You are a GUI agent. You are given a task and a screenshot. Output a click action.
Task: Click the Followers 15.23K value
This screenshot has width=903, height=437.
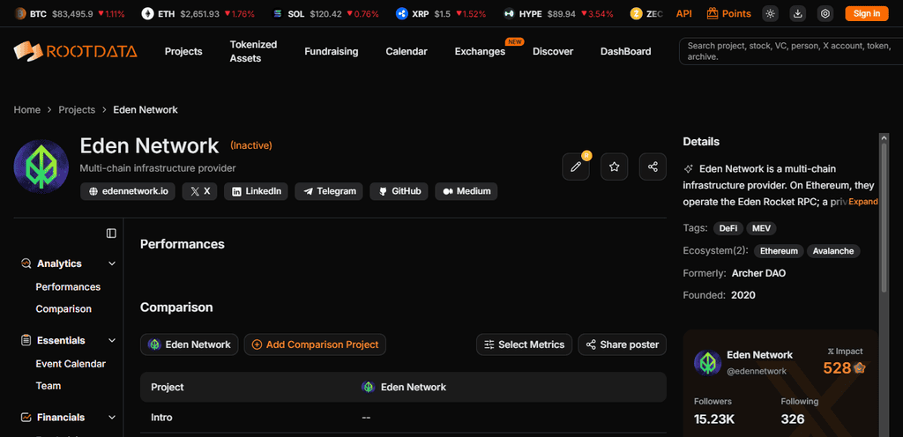pos(714,419)
